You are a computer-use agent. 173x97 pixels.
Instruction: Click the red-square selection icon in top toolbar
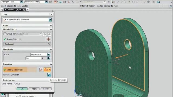(55, 2)
